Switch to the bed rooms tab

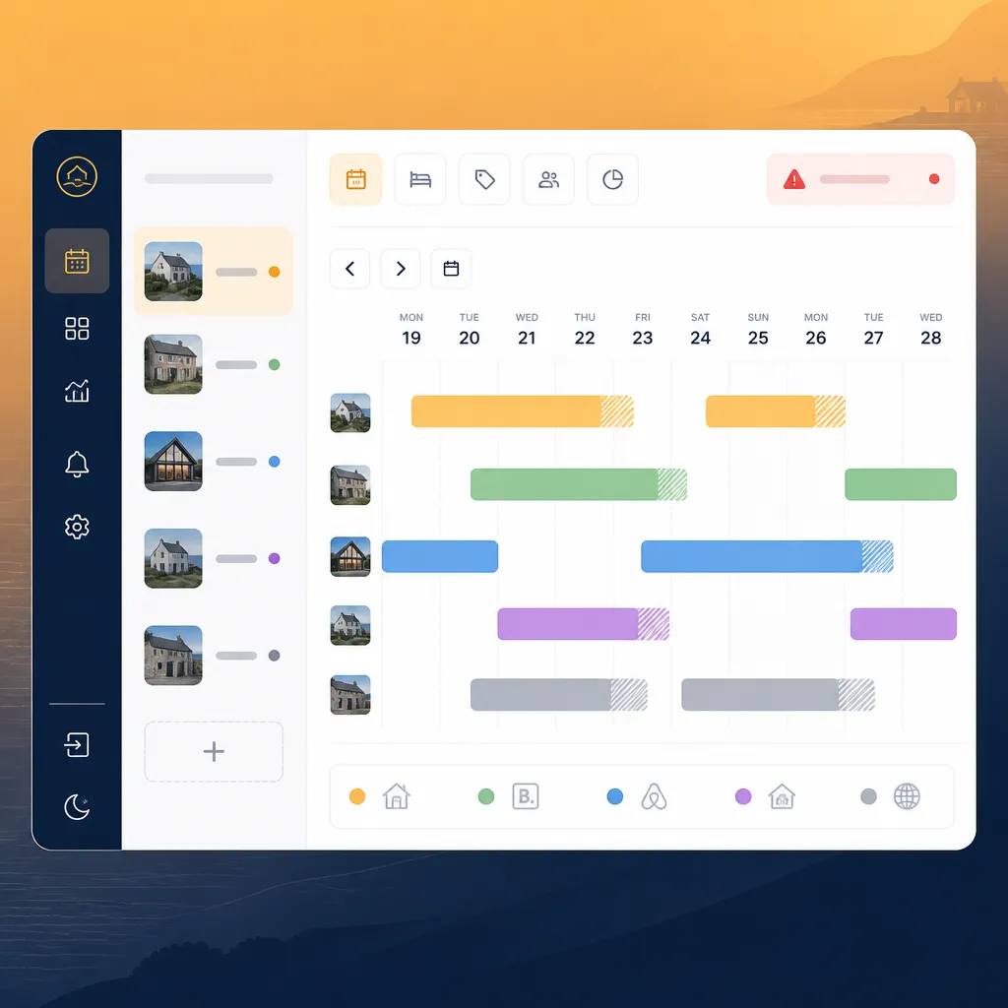[x=419, y=179]
